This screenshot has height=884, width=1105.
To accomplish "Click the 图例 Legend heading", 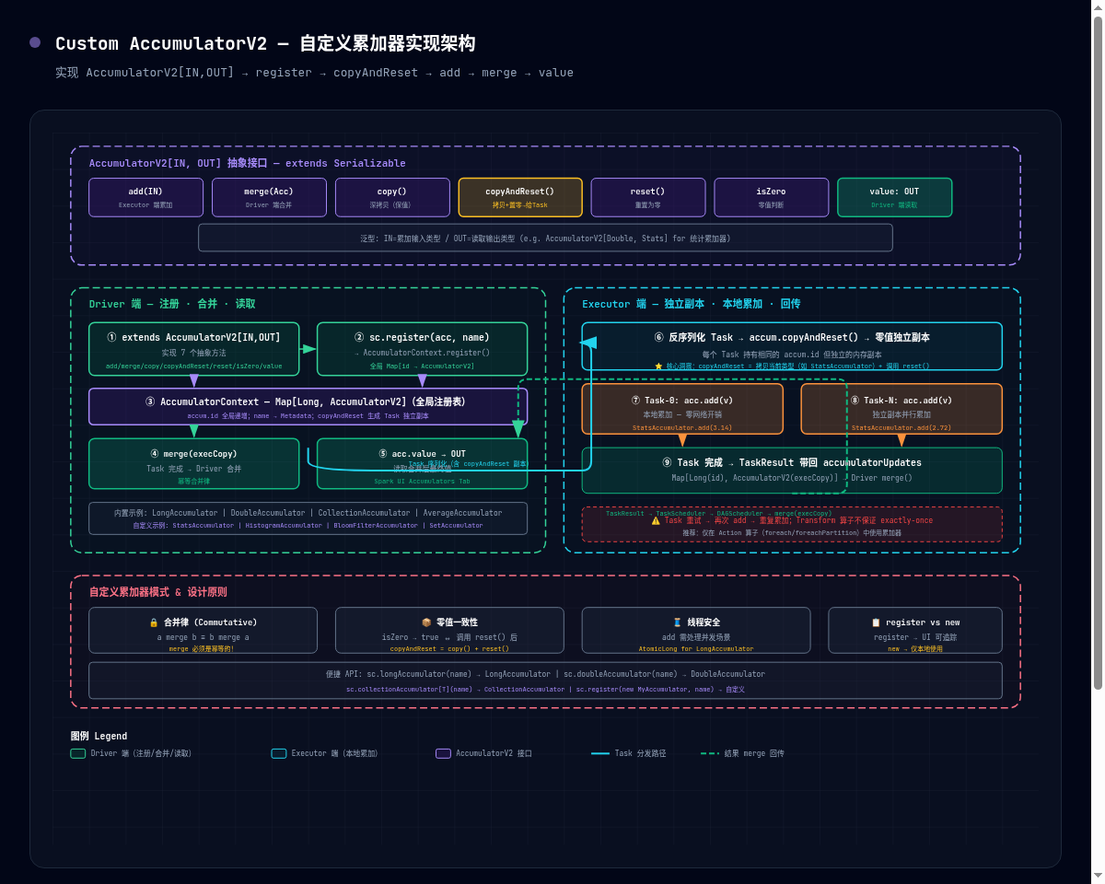I will coord(99,736).
